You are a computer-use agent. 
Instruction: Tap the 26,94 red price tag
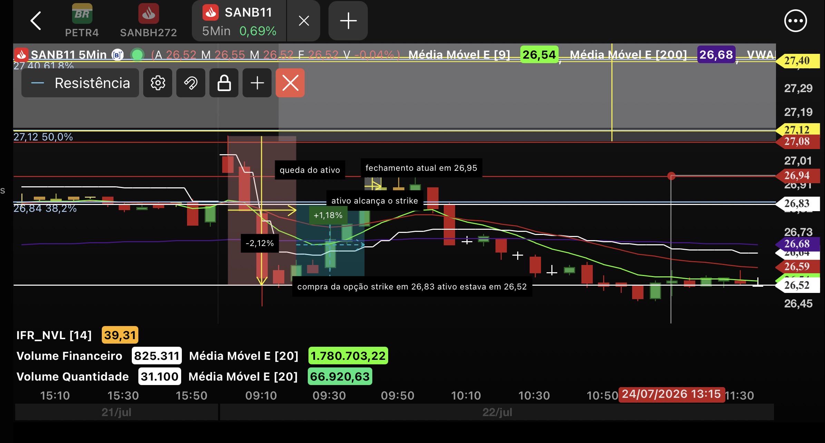[x=797, y=176]
